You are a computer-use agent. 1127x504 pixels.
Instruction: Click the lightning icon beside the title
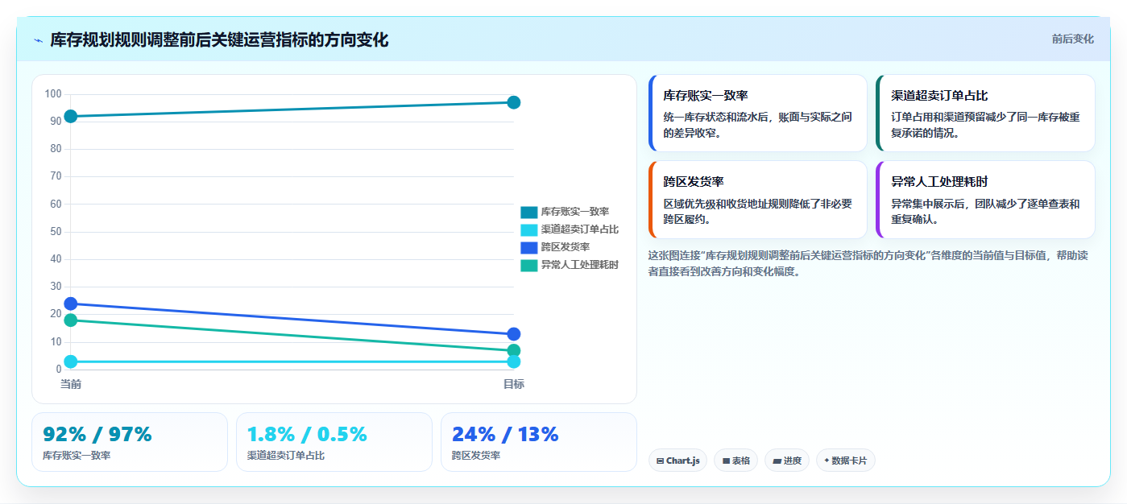[x=38, y=39]
